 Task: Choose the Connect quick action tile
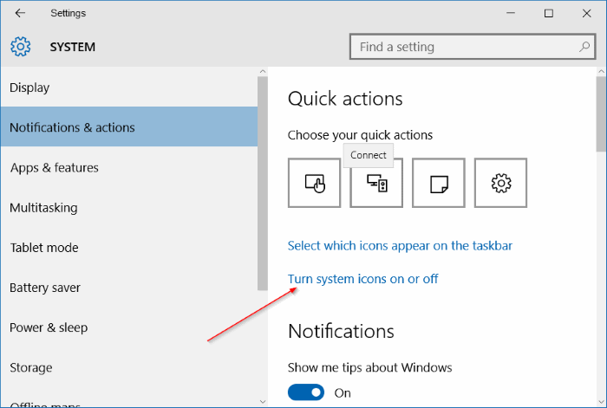tap(376, 183)
